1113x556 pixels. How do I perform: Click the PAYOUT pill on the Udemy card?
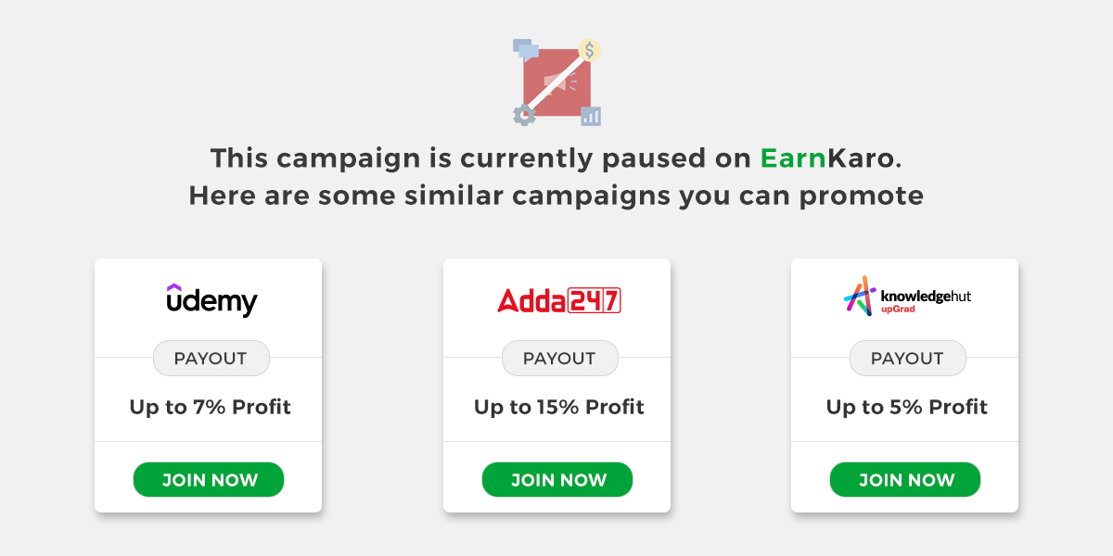[211, 358]
